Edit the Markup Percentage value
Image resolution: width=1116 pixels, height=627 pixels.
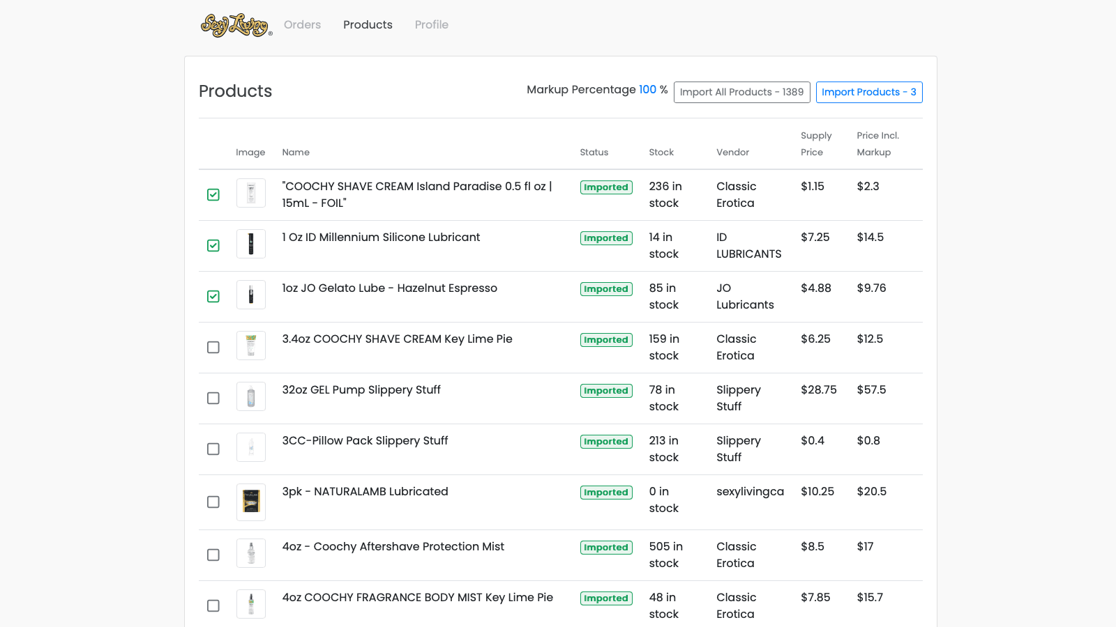(x=647, y=89)
